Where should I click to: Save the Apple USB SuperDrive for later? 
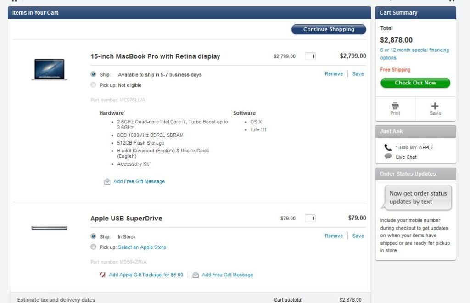pos(358,236)
